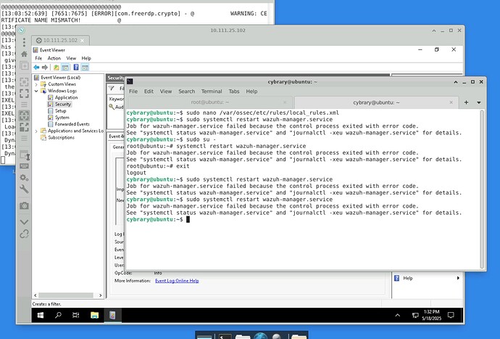Viewport: 500px width, 339px height.
Task: Open Remmina three-dot menu in sidebar
Action: coord(24,42)
